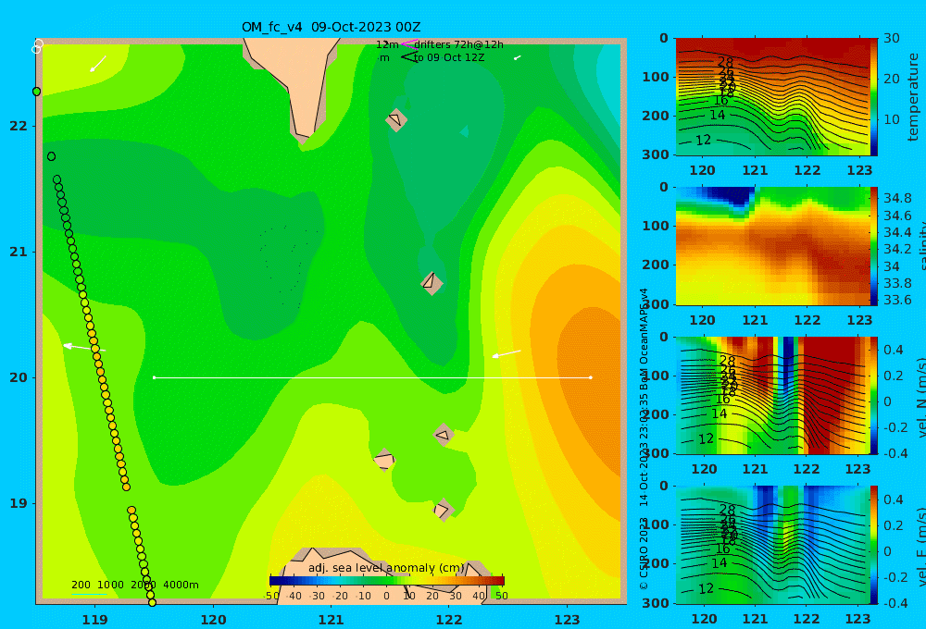Open the temperature depth section panel
This screenshot has width=926, height=629.
point(773,97)
